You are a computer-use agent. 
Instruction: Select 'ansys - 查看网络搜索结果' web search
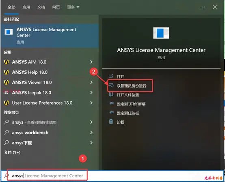(x=50, y=122)
